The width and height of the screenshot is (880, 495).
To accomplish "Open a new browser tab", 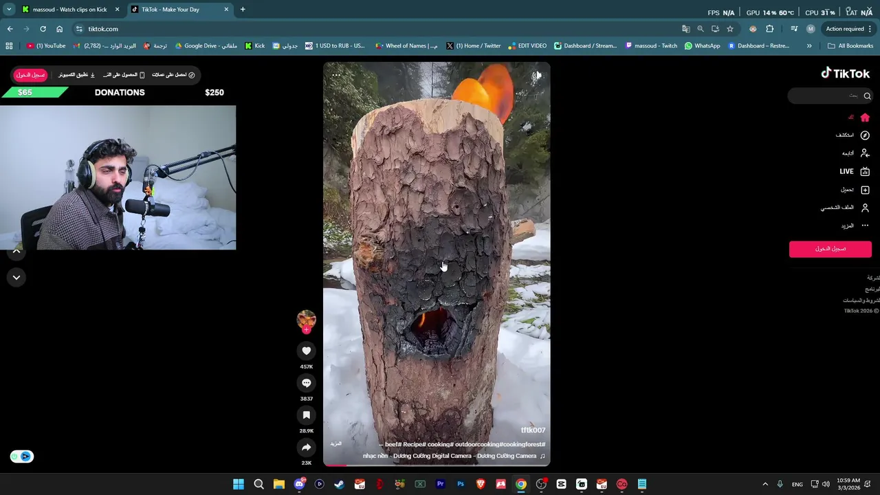I will (x=243, y=10).
